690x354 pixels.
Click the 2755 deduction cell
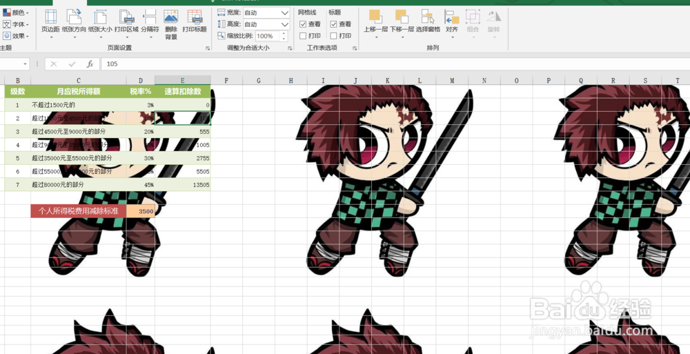point(183,158)
